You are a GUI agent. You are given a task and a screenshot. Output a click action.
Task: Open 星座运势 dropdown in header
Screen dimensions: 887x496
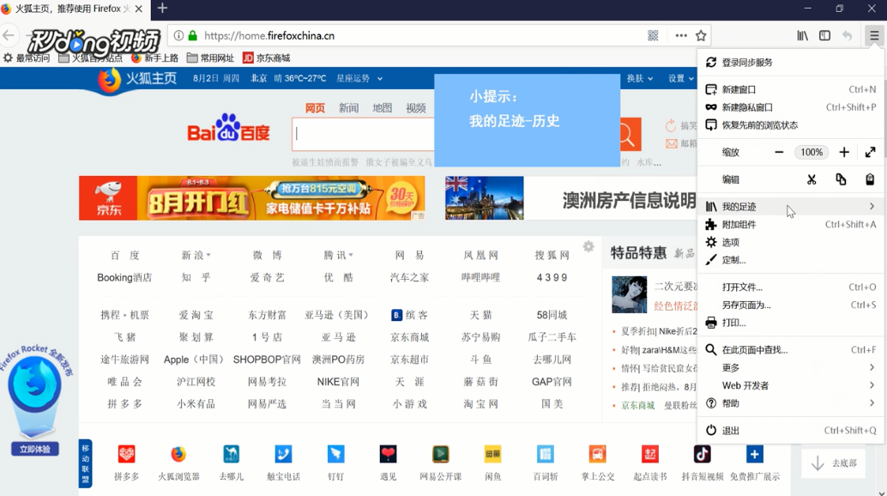(x=359, y=79)
